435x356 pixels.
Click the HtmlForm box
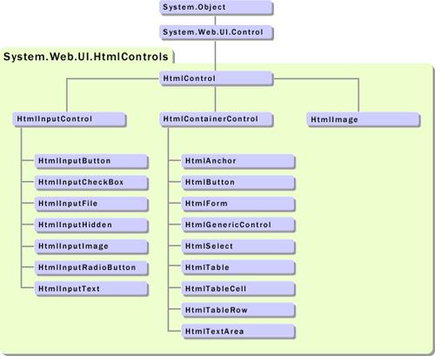(238, 204)
